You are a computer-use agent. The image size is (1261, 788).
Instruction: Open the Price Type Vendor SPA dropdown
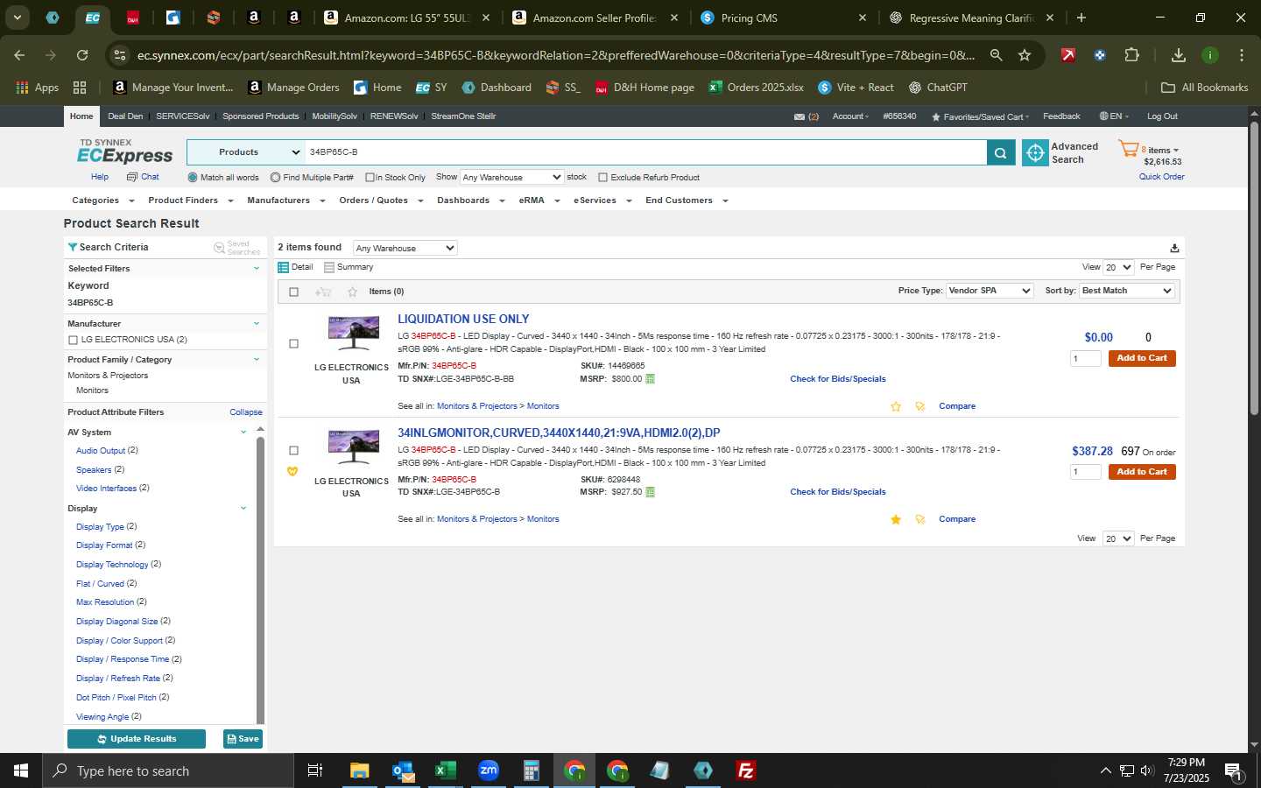[x=990, y=291]
